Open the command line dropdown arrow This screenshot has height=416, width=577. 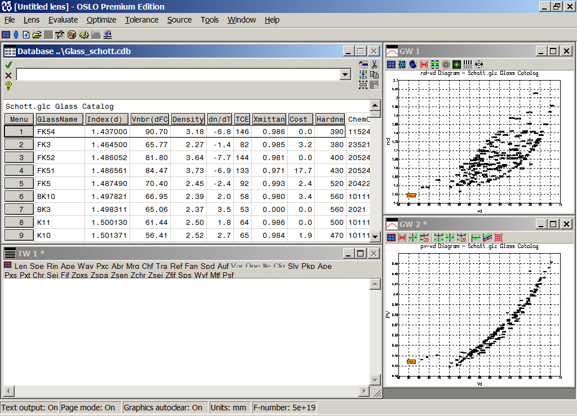pos(345,75)
